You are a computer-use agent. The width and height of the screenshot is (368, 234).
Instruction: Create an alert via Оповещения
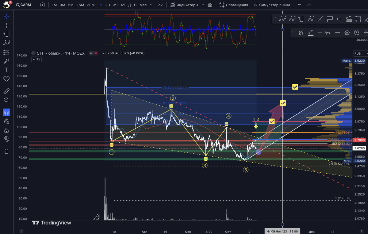coord(234,5)
